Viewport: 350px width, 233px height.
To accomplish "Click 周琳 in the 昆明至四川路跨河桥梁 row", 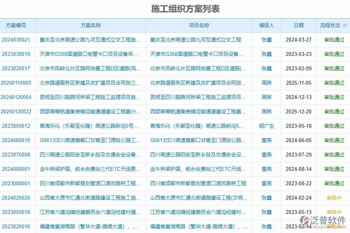I will 267,97.
